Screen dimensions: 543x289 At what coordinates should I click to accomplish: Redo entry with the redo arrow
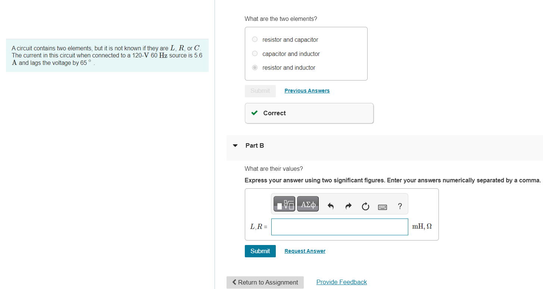pos(348,205)
